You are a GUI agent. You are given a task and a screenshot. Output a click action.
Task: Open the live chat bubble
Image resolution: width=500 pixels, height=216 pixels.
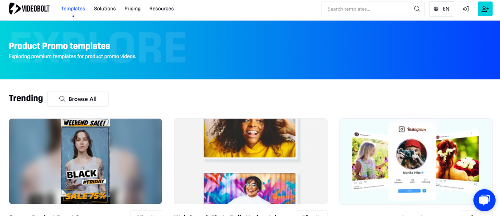click(x=484, y=200)
